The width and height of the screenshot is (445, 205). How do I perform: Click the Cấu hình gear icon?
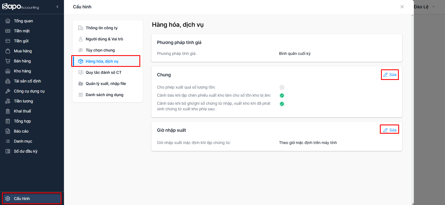point(8,199)
